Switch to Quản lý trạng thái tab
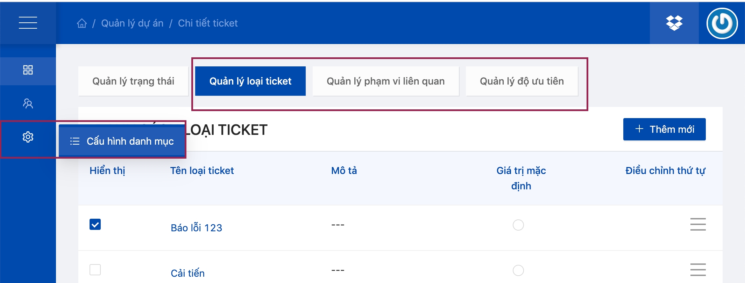 133,81
